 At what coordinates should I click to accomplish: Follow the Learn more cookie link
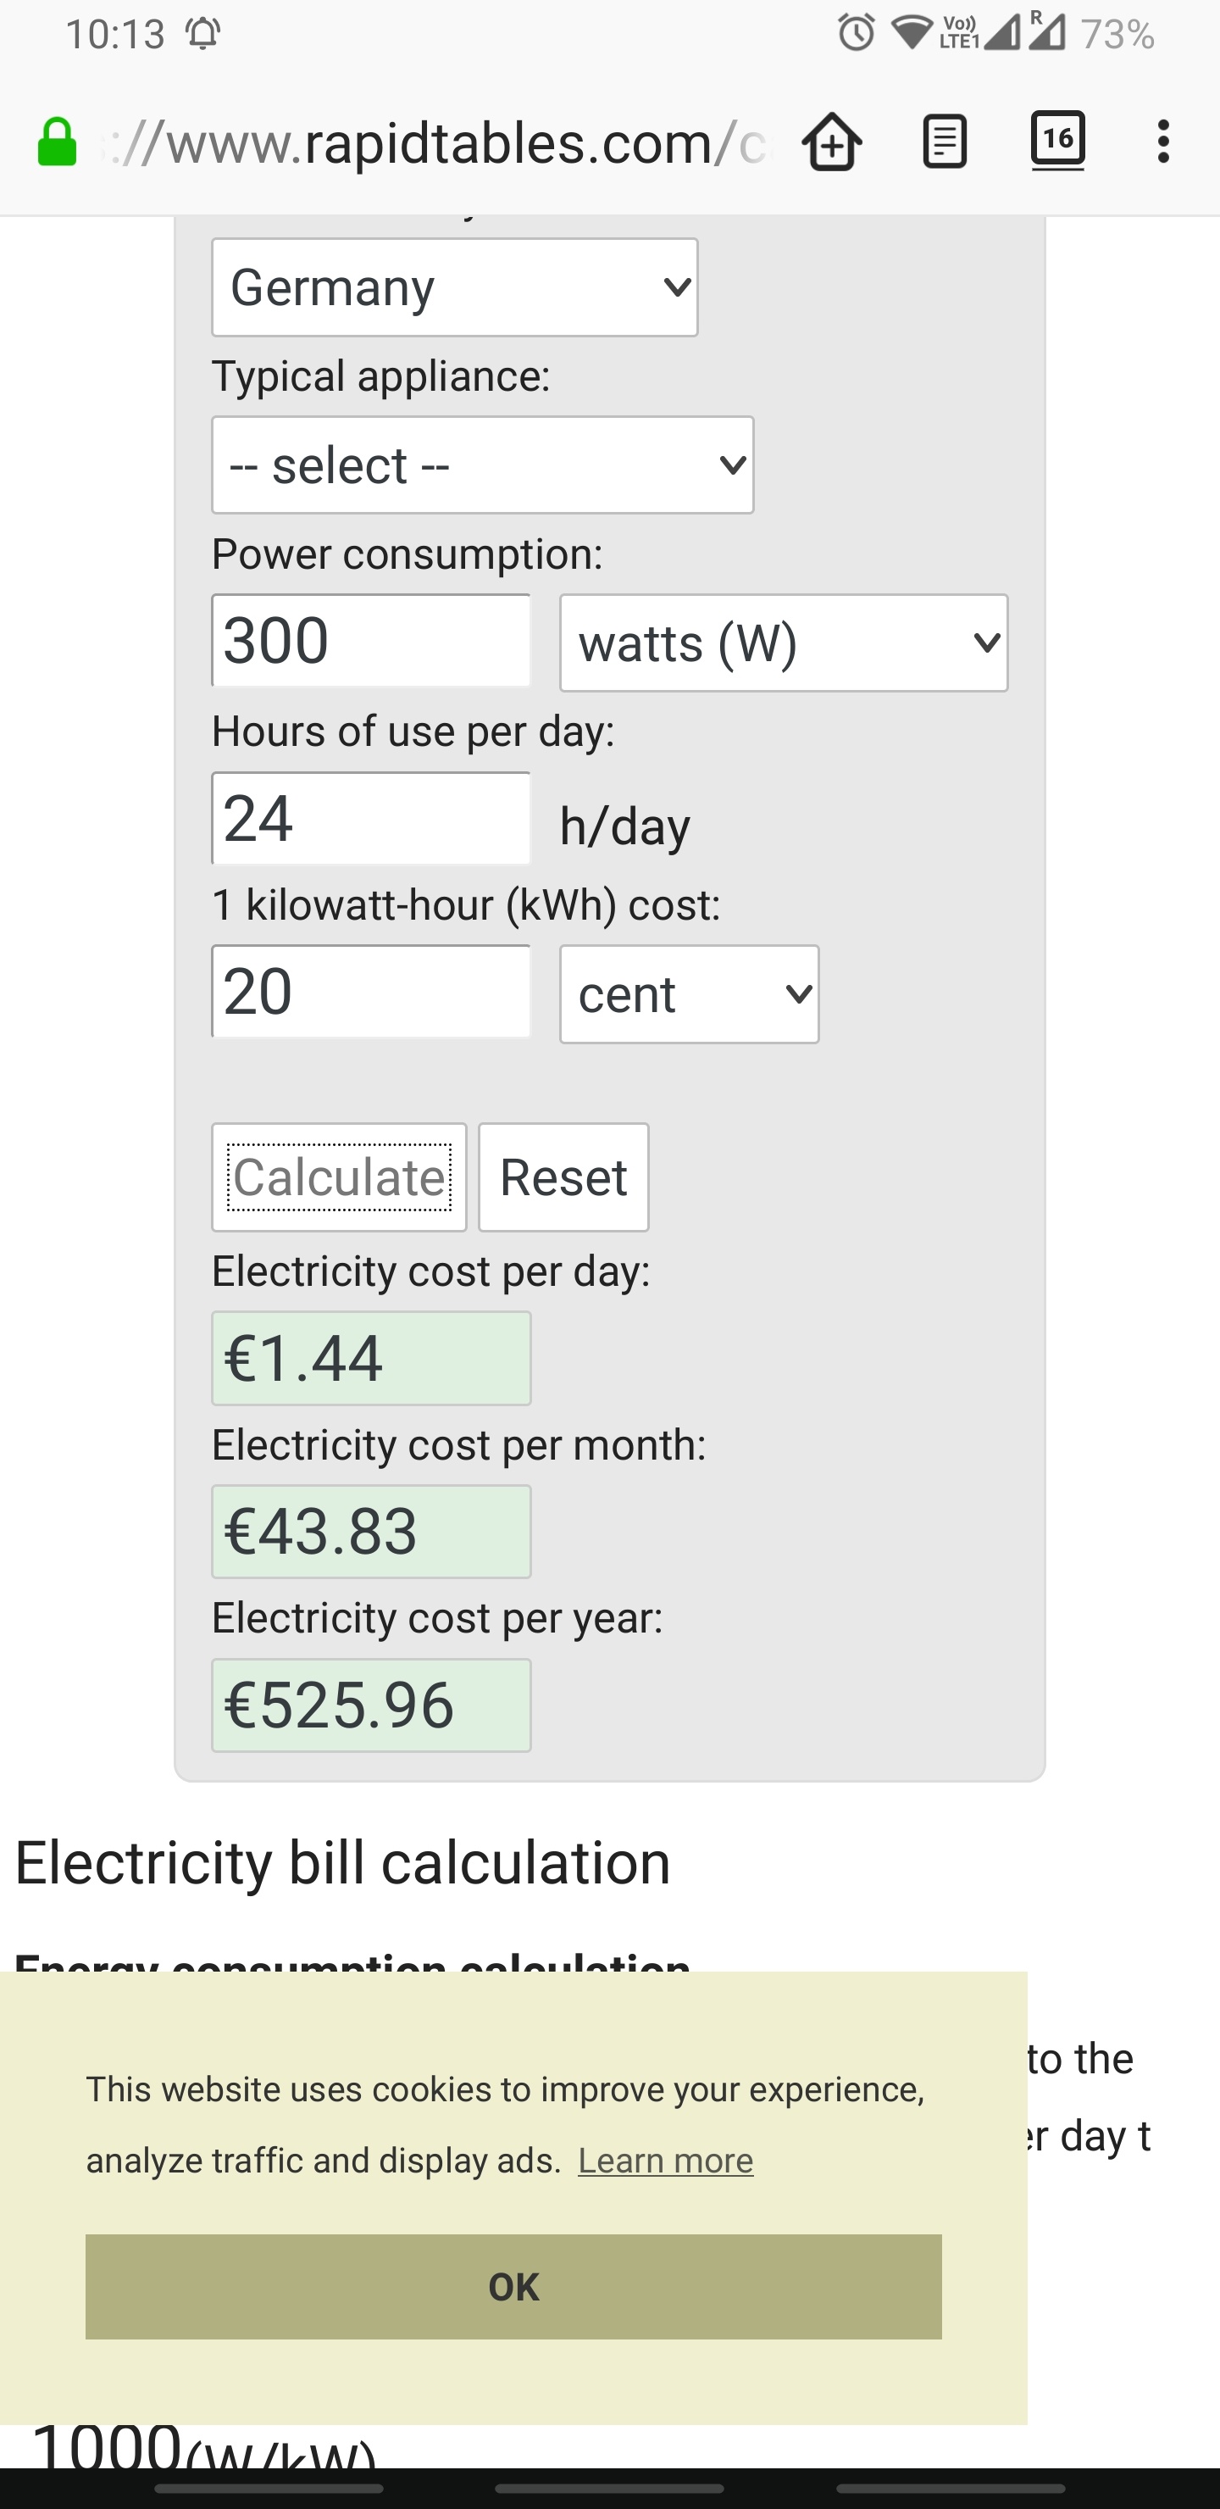click(x=665, y=2161)
